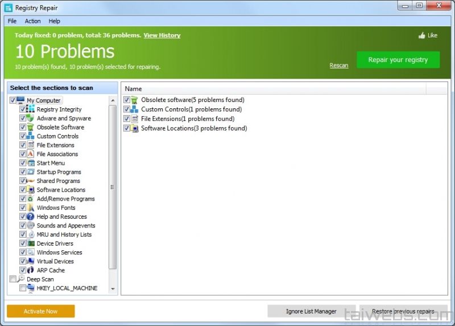The height and width of the screenshot is (326, 455).
Task: Open the View History link
Action: (x=162, y=35)
